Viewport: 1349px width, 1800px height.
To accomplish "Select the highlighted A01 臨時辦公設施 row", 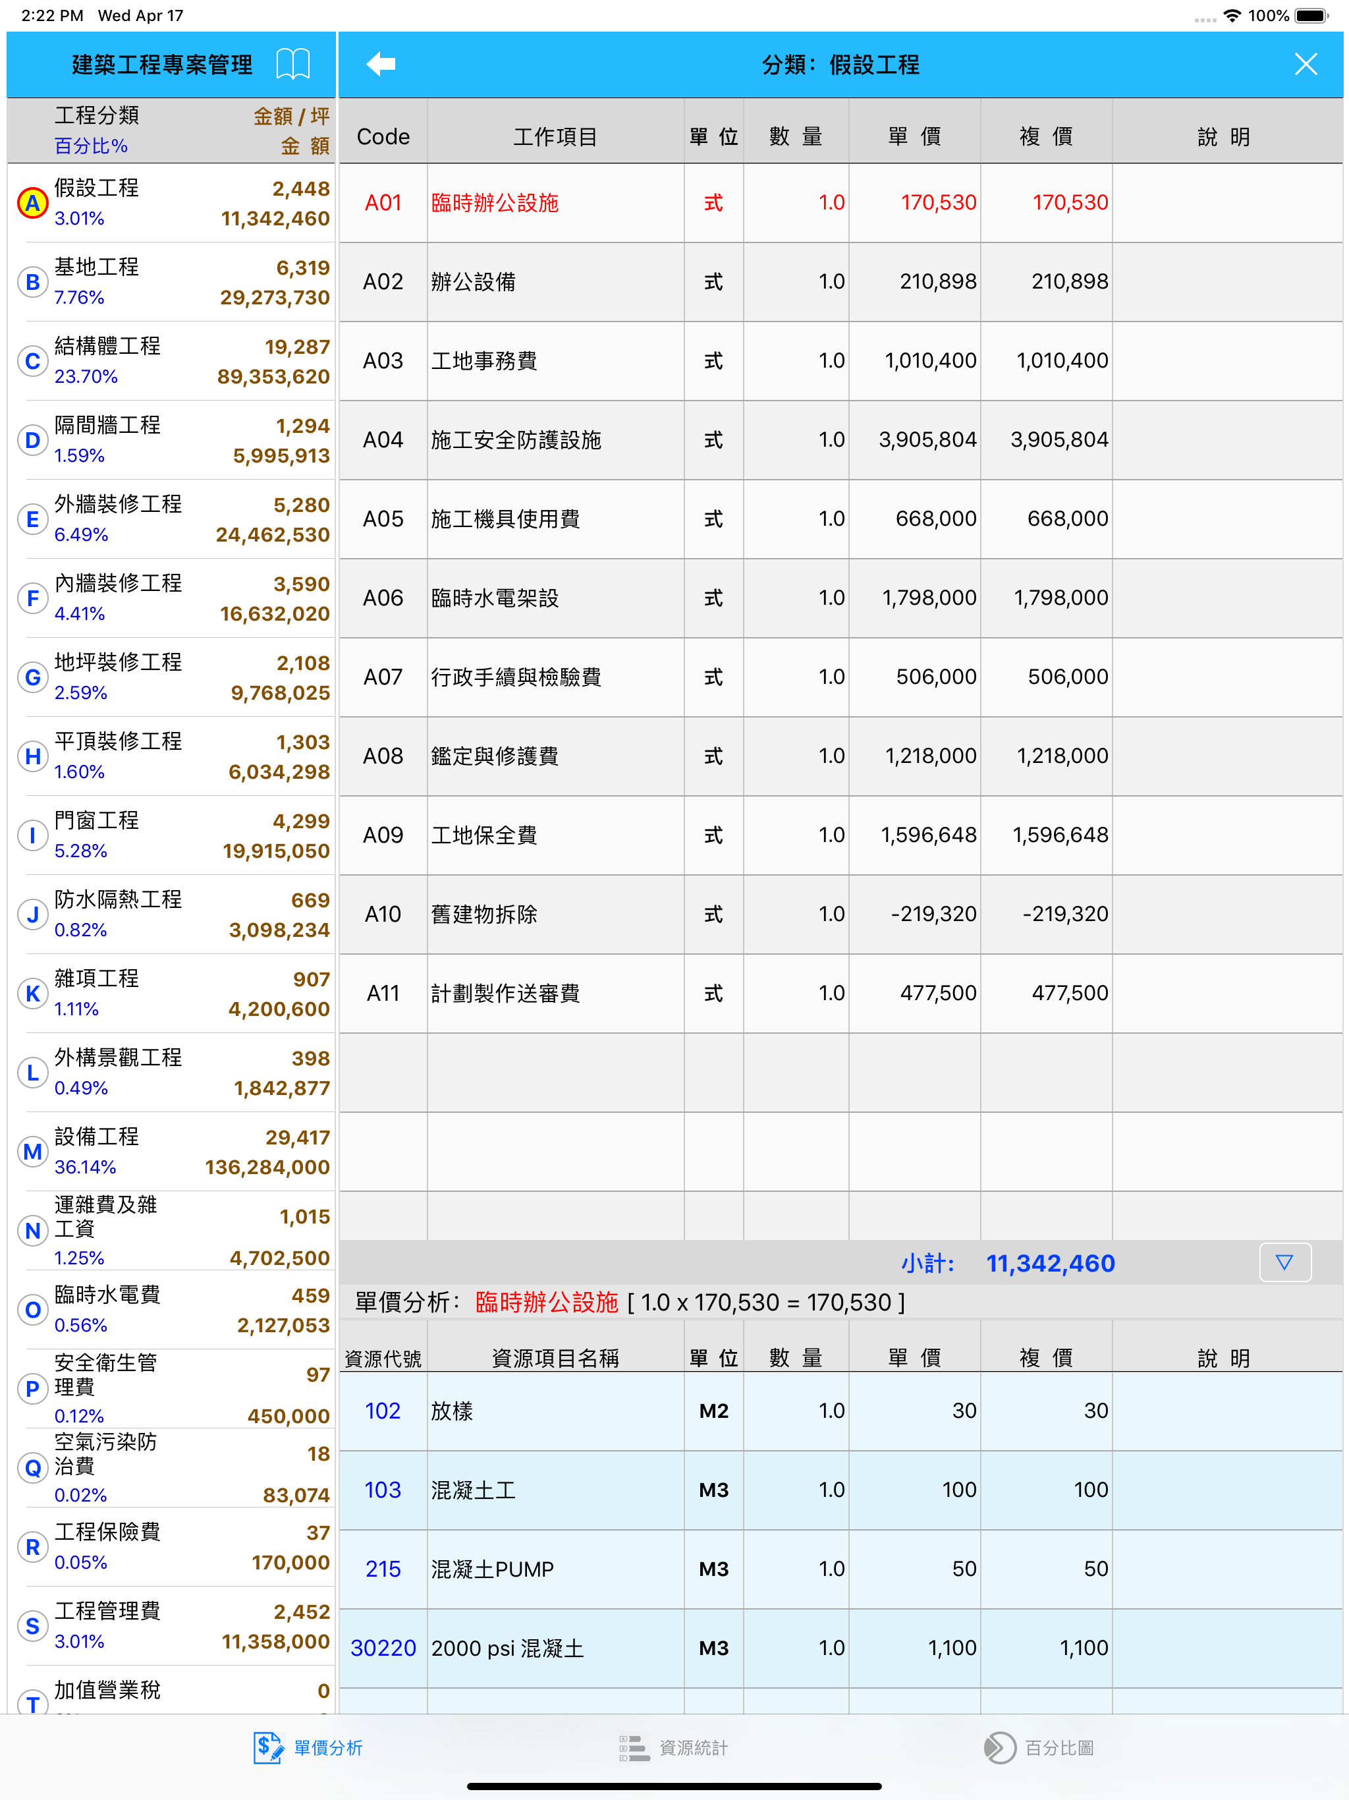I will (x=840, y=203).
